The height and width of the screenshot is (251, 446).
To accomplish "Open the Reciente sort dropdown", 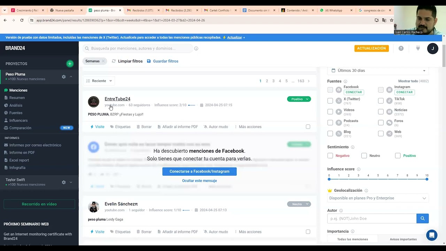I will point(99,81).
